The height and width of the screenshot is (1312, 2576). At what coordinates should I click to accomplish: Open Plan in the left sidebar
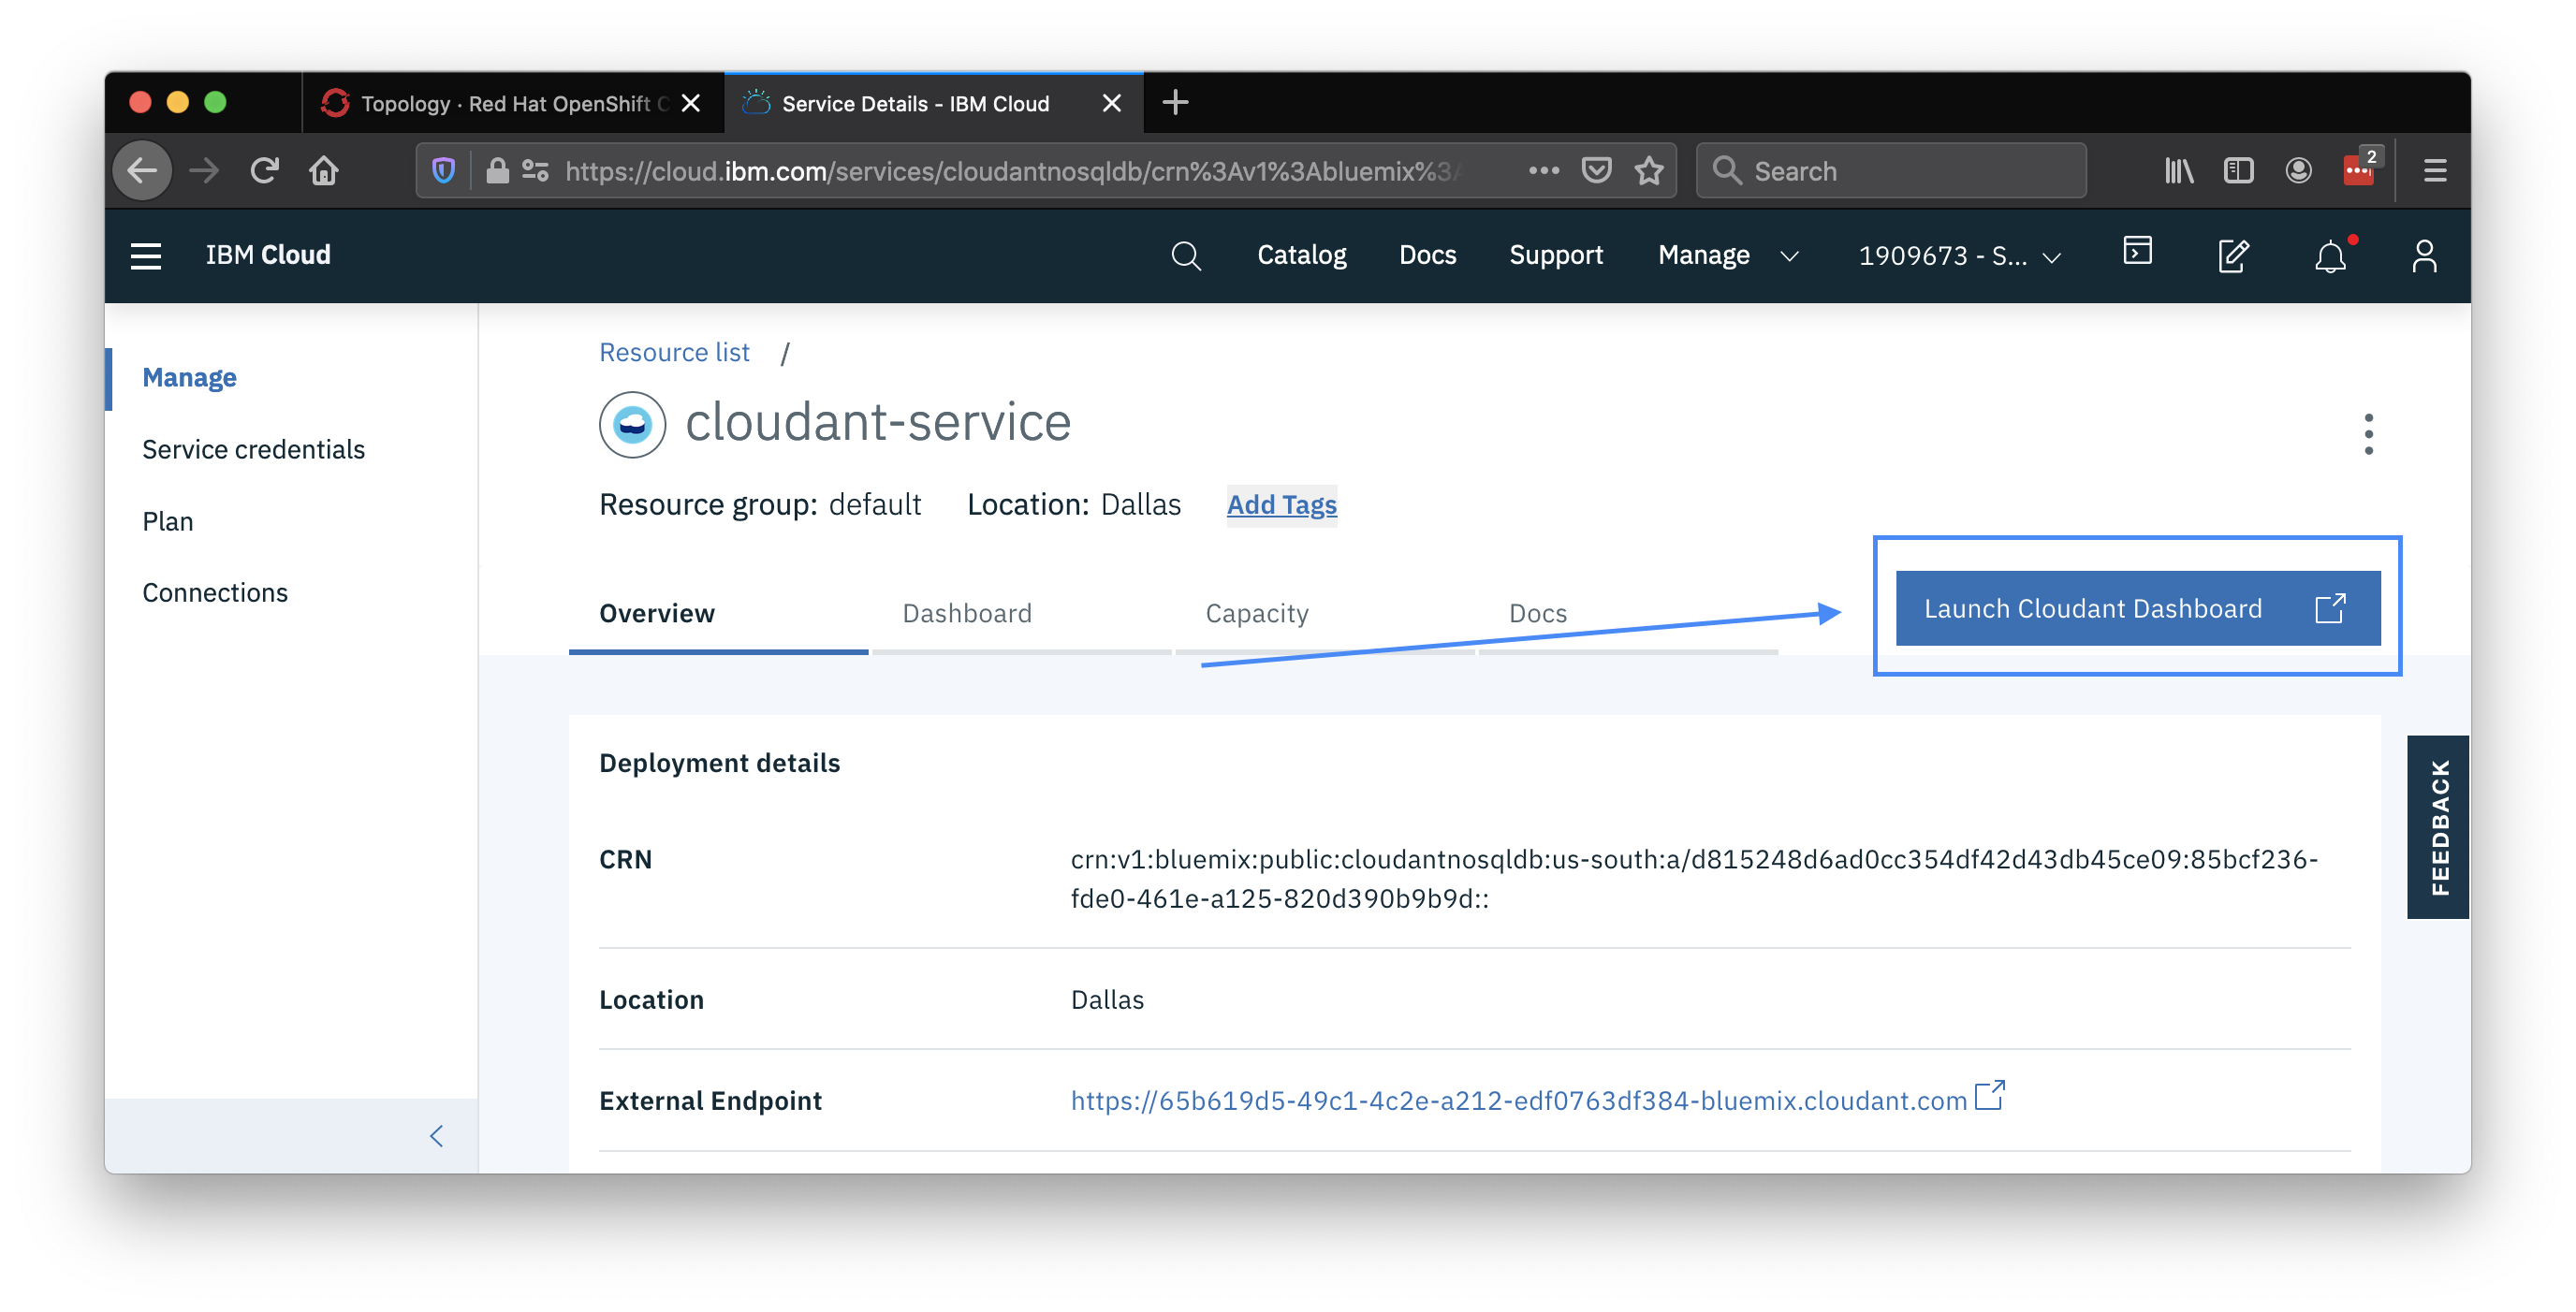coord(167,522)
